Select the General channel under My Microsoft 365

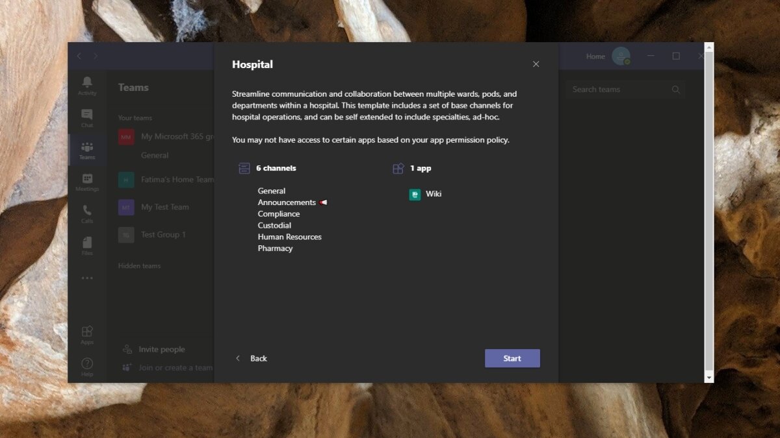click(x=153, y=155)
